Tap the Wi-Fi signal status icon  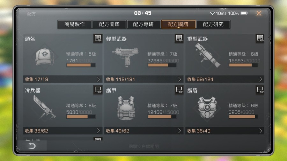pyautogui.click(x=212, y=13)
